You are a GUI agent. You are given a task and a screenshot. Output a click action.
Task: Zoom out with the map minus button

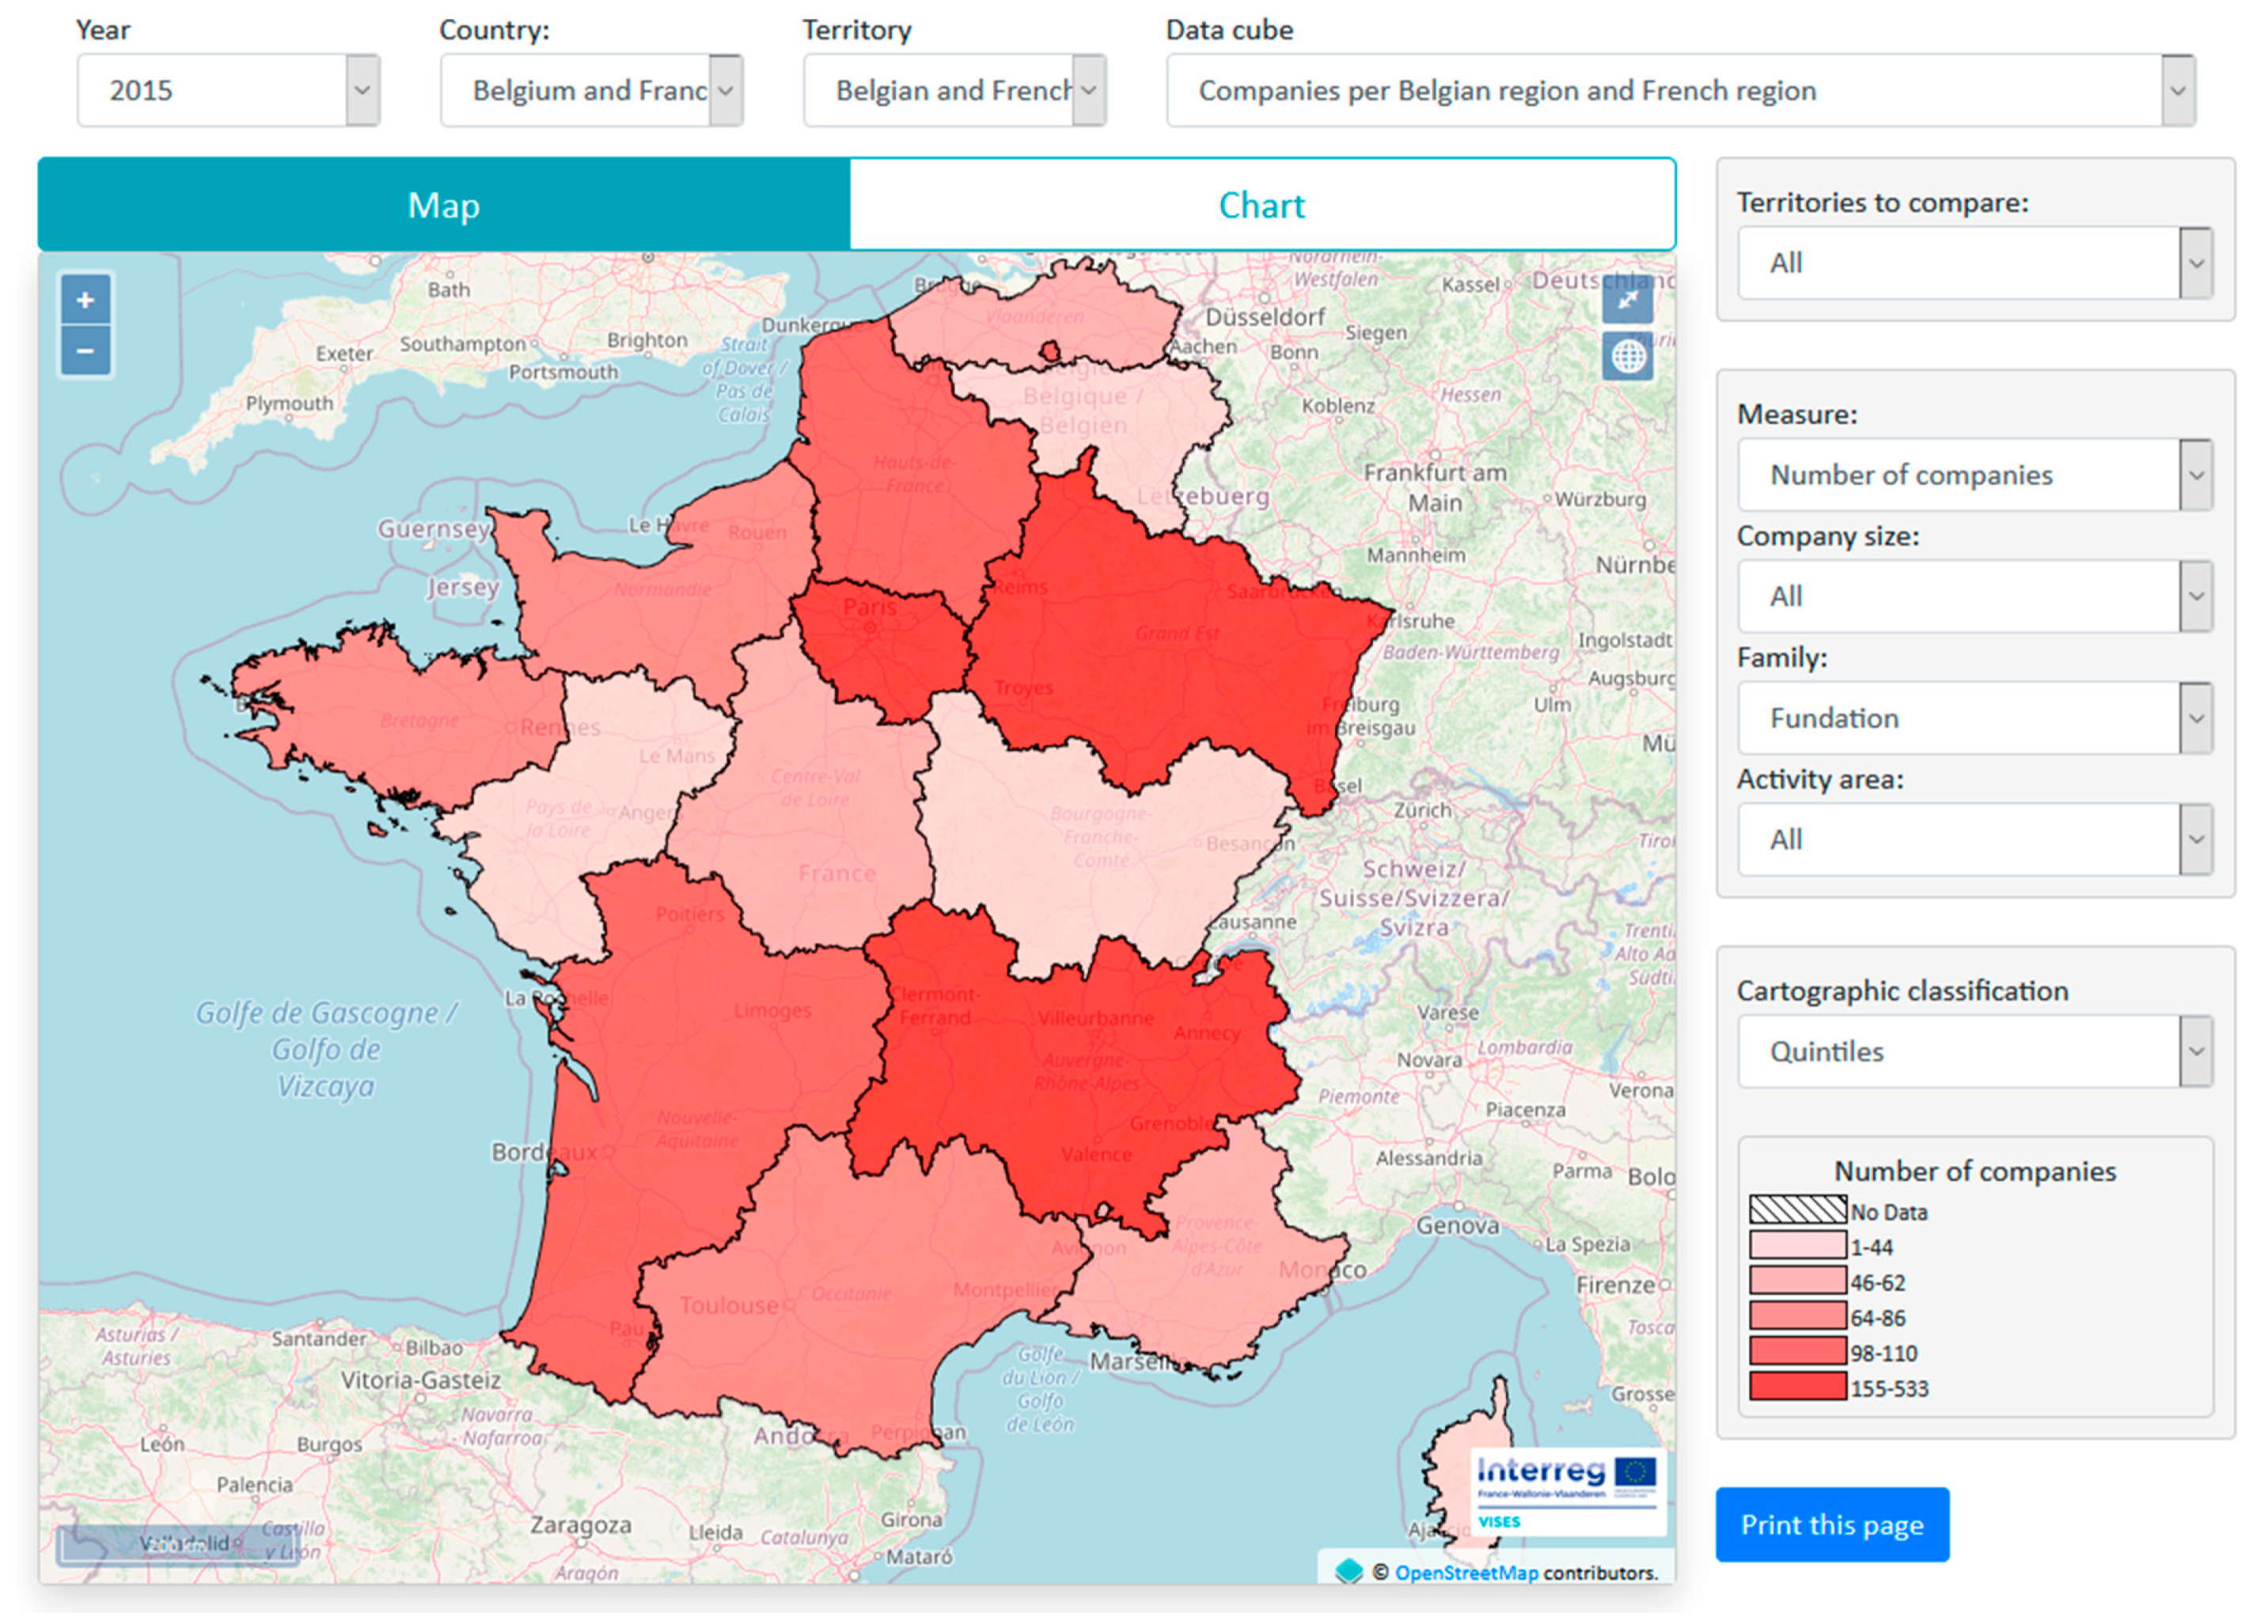click(85, 350)
